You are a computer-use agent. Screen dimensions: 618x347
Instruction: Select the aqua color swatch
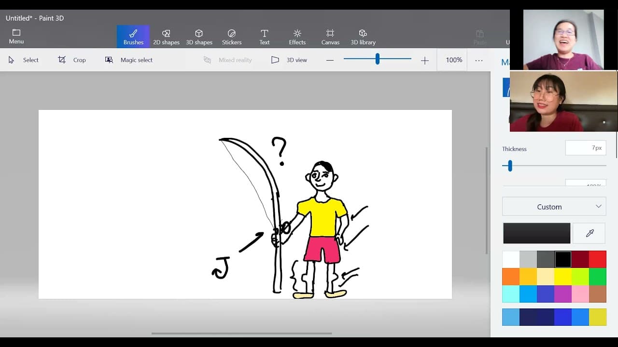(511, 294)
